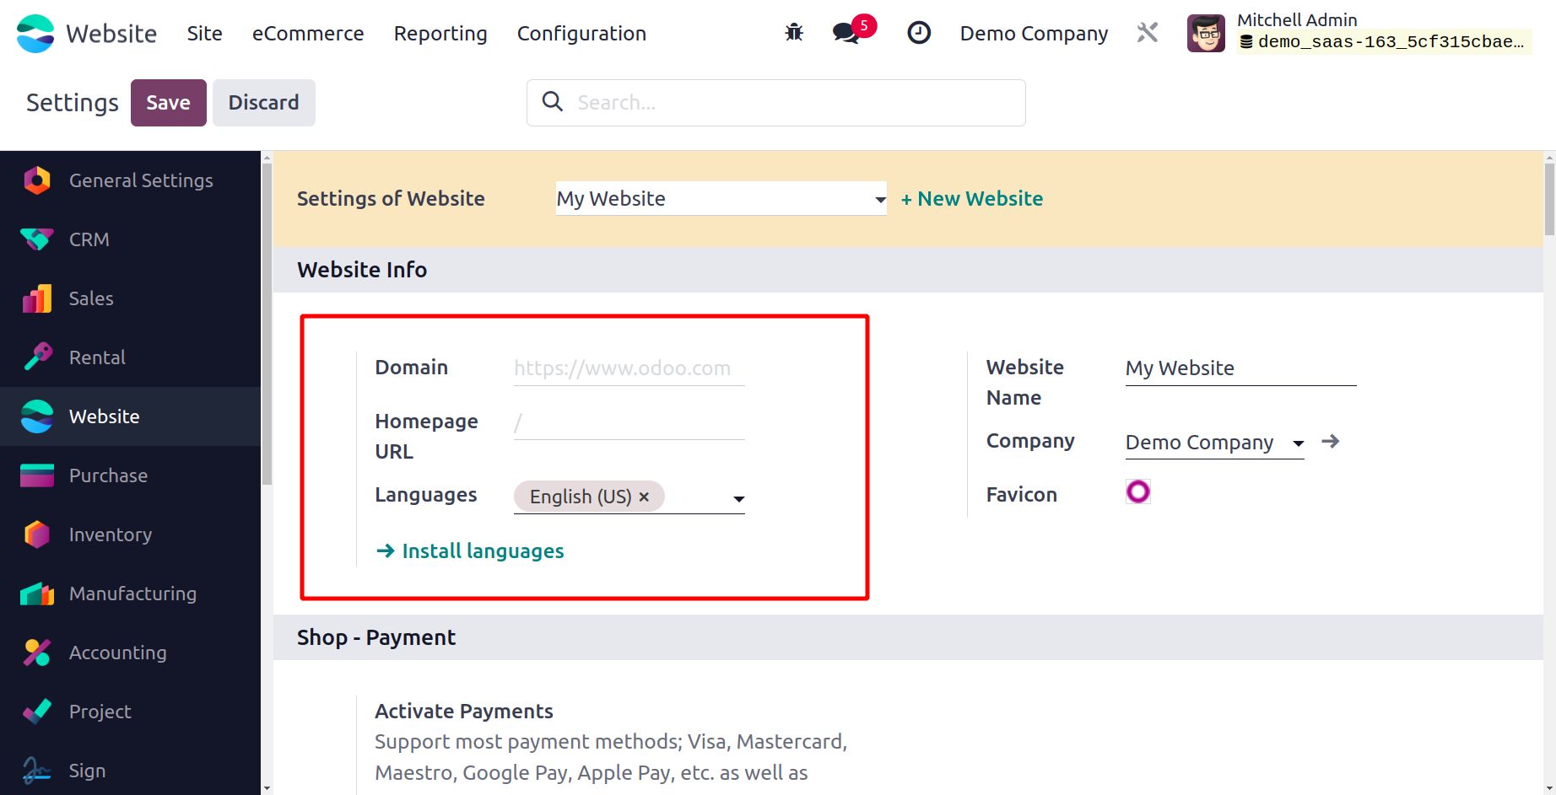Open the eCommerce menu

click(x=308, y=33)
